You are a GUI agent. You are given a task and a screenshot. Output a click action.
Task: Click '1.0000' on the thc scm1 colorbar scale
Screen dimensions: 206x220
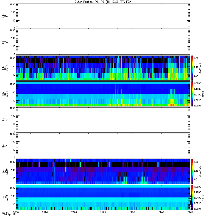point(197,187)
